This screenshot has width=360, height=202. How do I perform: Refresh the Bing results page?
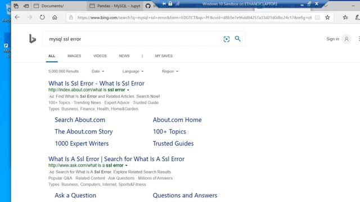[42, 17]
